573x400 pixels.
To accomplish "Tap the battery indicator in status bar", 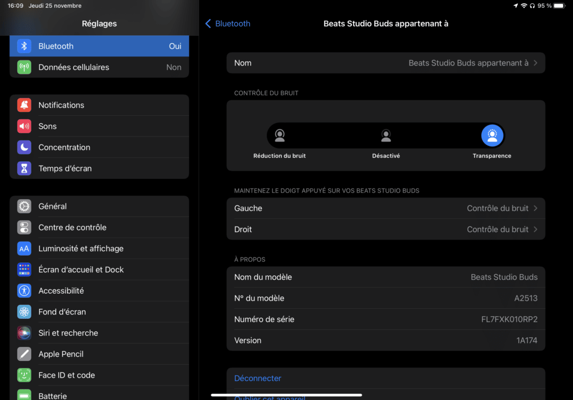I will (559, 6).
